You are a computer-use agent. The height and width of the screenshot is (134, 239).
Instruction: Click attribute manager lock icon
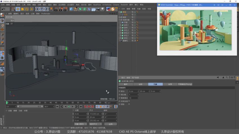(230, 77)
